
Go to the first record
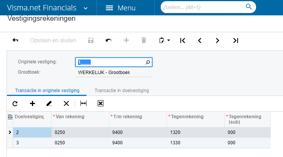click(x=183, y=40)
